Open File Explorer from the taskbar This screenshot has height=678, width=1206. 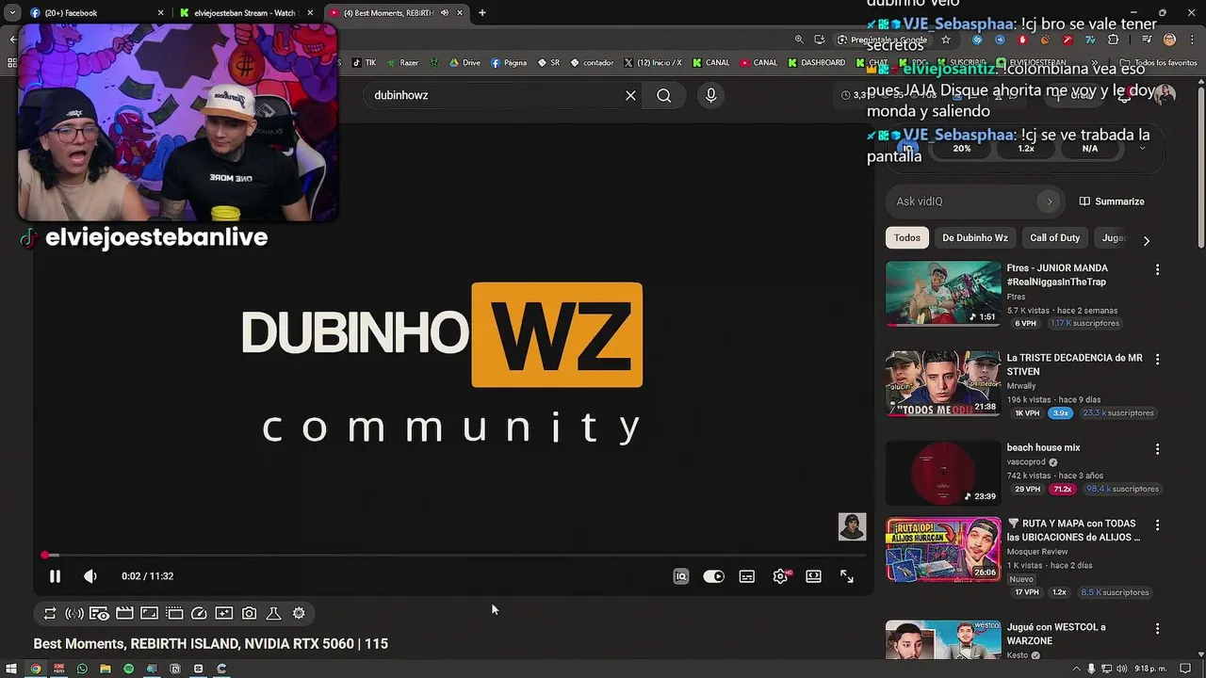[106, 669]
